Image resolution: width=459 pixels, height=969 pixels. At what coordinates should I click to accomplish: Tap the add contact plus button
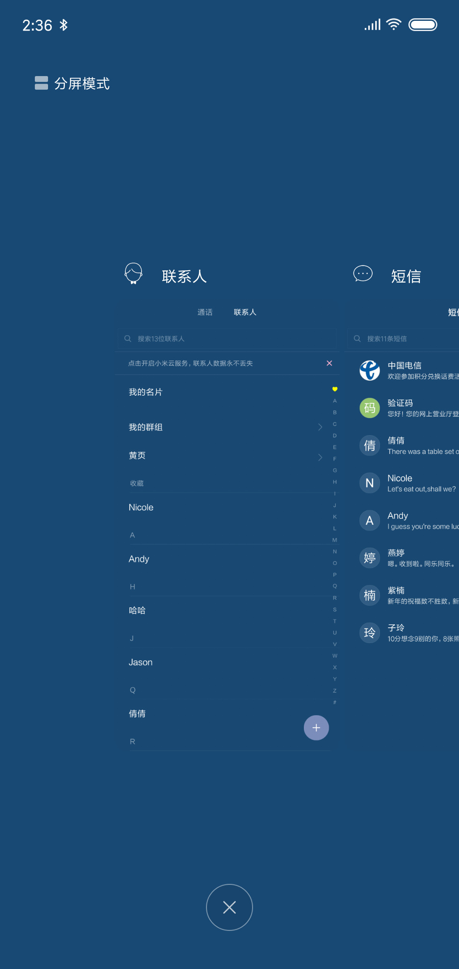coord(316,728)
